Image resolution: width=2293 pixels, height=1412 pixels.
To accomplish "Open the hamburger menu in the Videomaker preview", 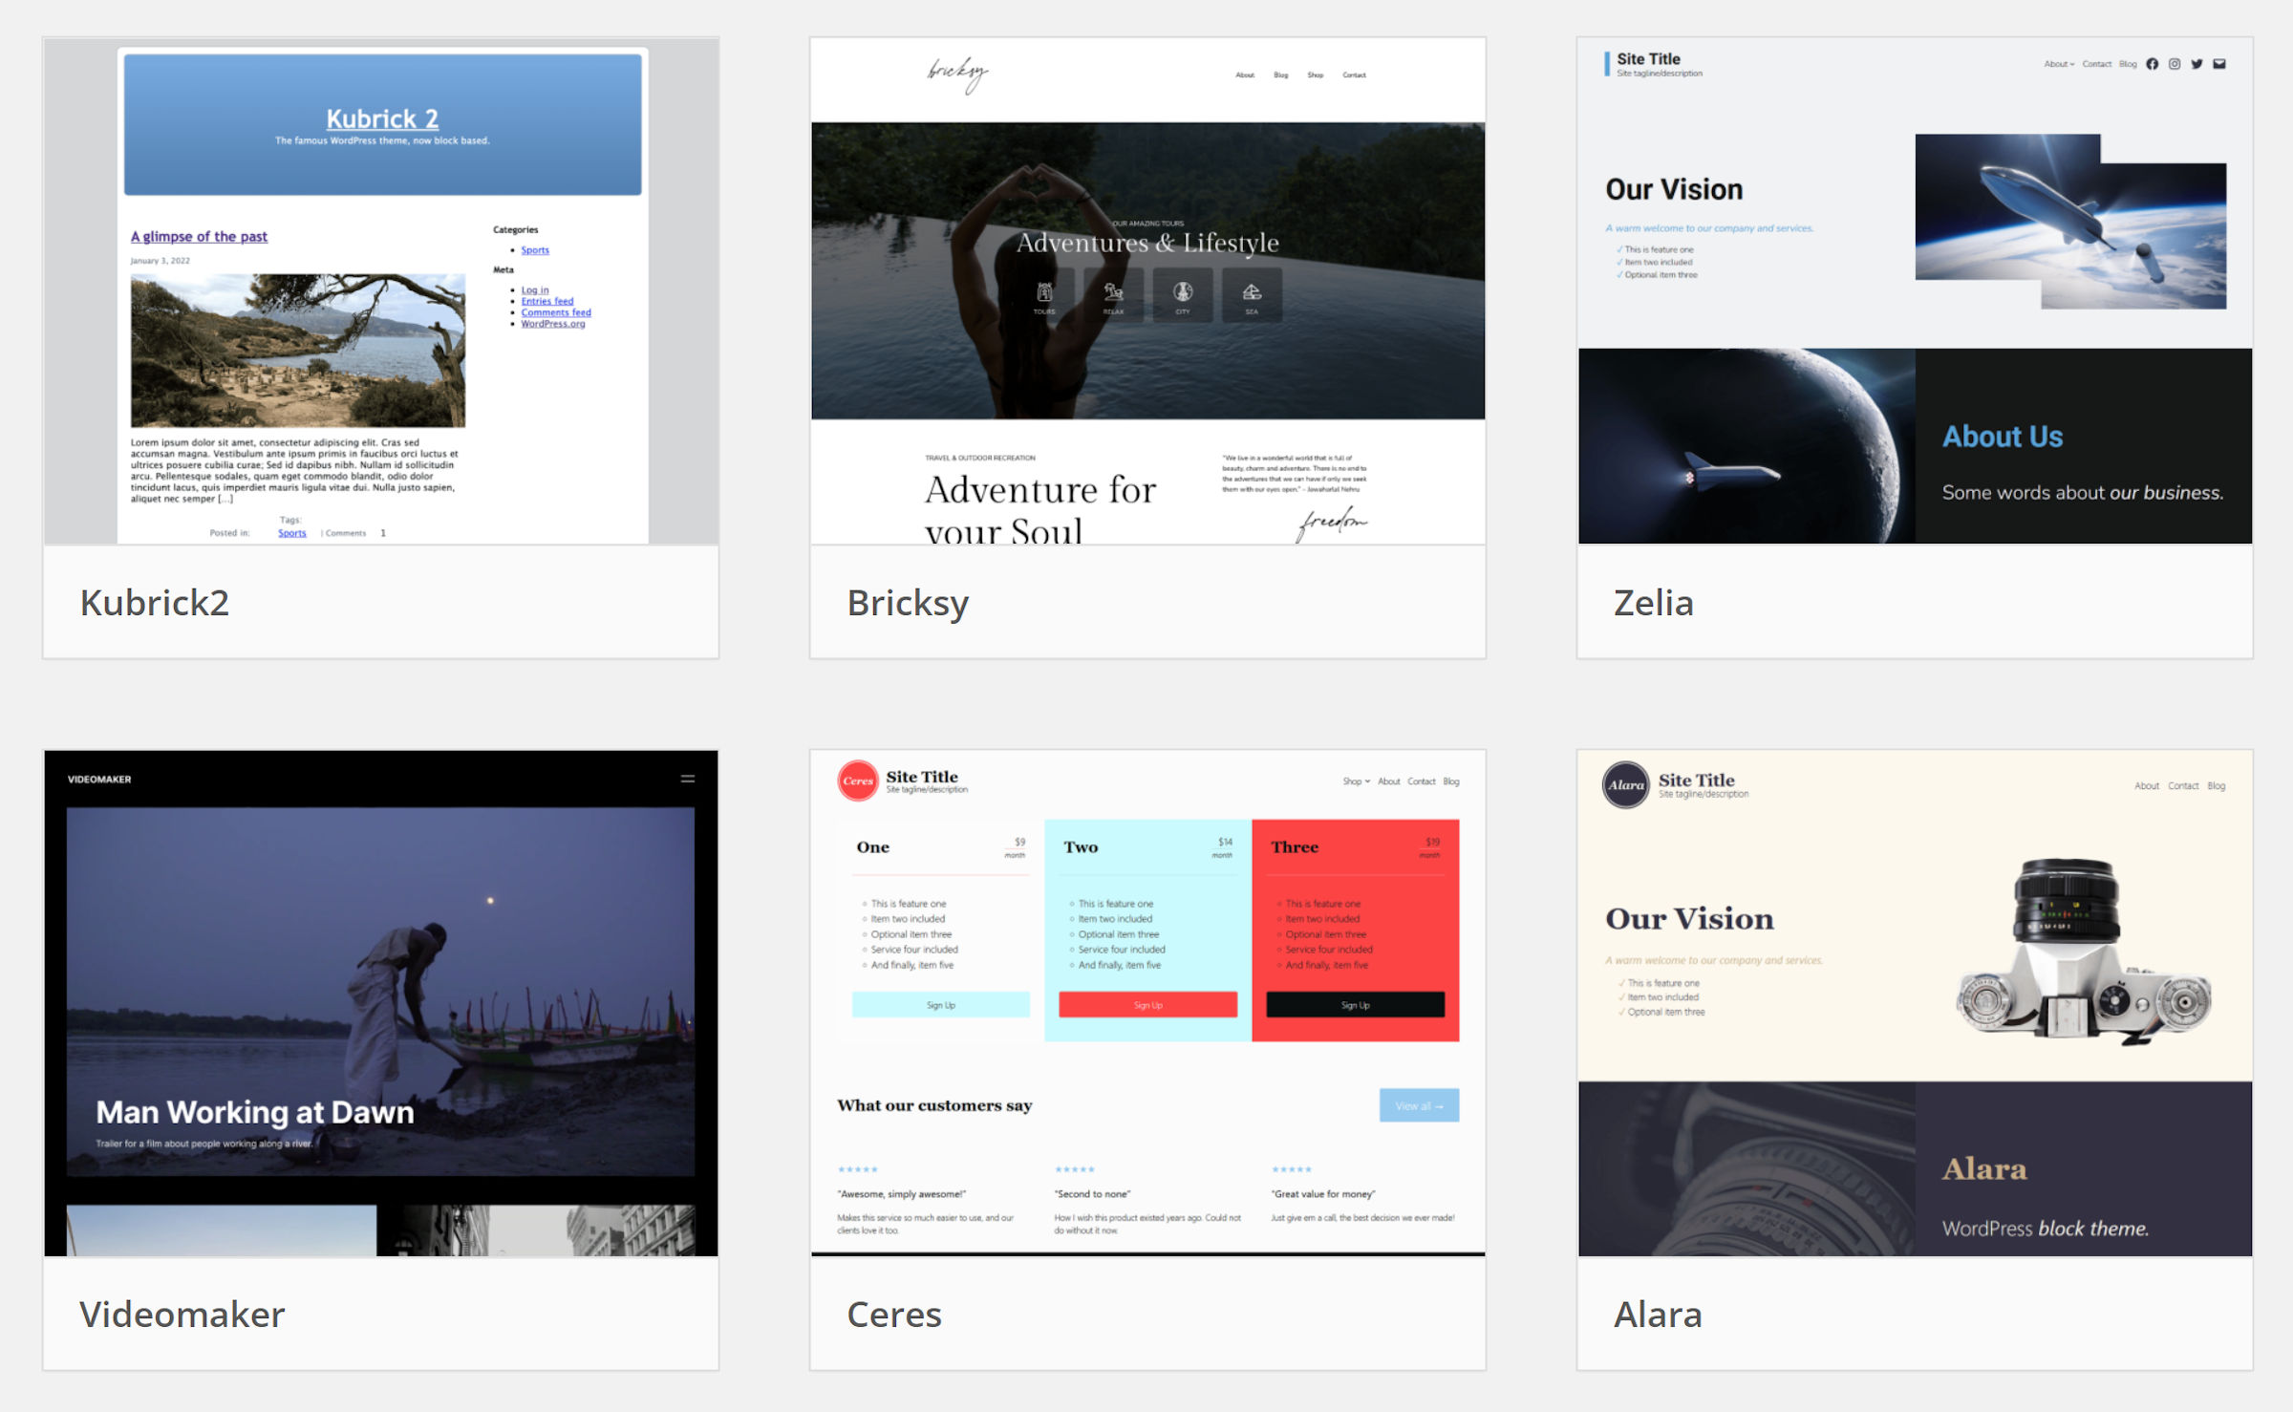I will [x=688, y=779].
